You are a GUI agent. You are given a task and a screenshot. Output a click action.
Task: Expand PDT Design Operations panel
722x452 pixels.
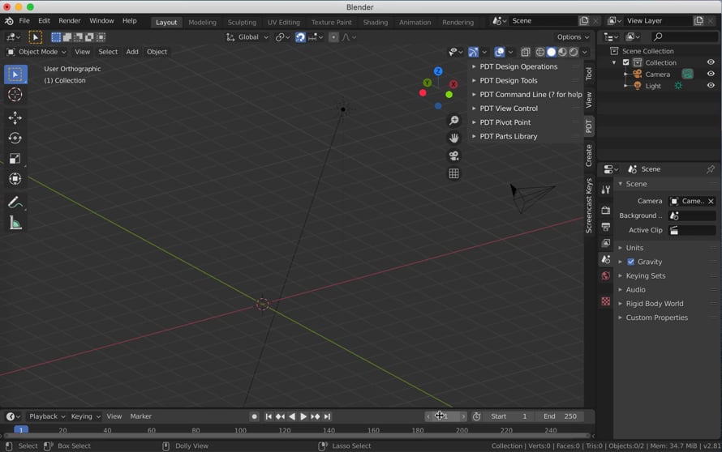click(518, 66)
